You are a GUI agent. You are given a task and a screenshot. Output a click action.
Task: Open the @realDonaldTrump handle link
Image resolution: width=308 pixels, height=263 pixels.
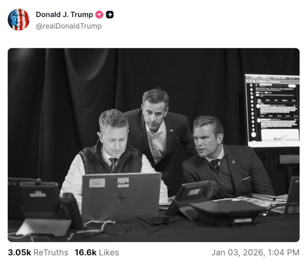pos(69,26)
